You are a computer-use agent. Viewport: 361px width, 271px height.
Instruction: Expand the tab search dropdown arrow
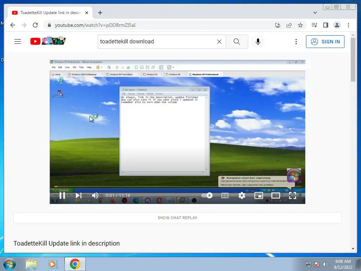tap(315, 13)
